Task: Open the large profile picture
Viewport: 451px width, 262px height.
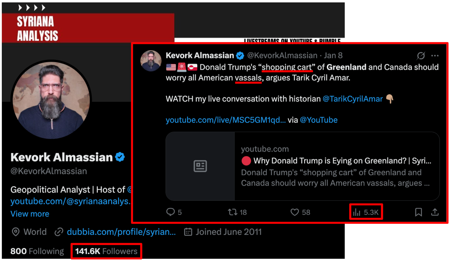Action: pos(51,100)
